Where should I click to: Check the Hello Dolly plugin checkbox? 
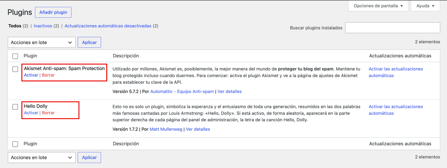pos(15,107)
